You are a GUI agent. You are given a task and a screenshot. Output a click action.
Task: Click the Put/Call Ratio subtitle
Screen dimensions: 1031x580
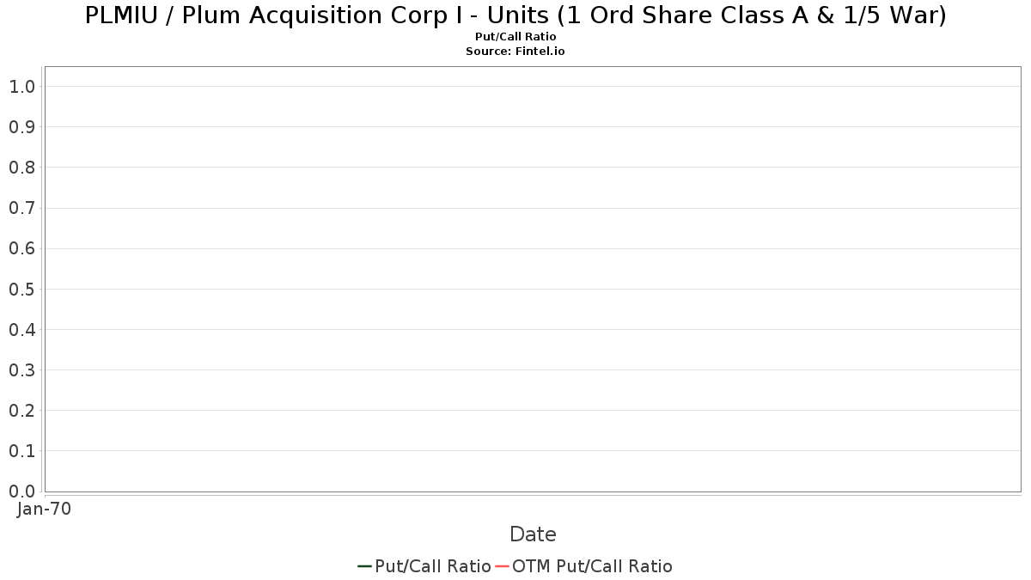[x=515, y=37]
